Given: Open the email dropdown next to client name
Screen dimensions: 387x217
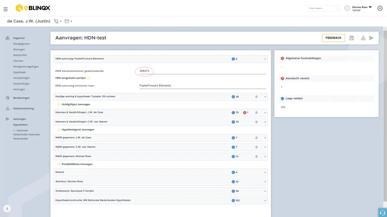Looking at the screenshot, I should (68, 21).
